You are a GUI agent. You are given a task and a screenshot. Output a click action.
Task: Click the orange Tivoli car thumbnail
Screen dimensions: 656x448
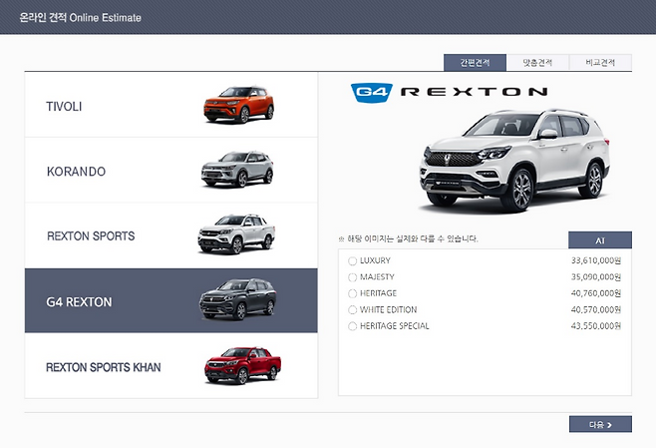[239, 104]
